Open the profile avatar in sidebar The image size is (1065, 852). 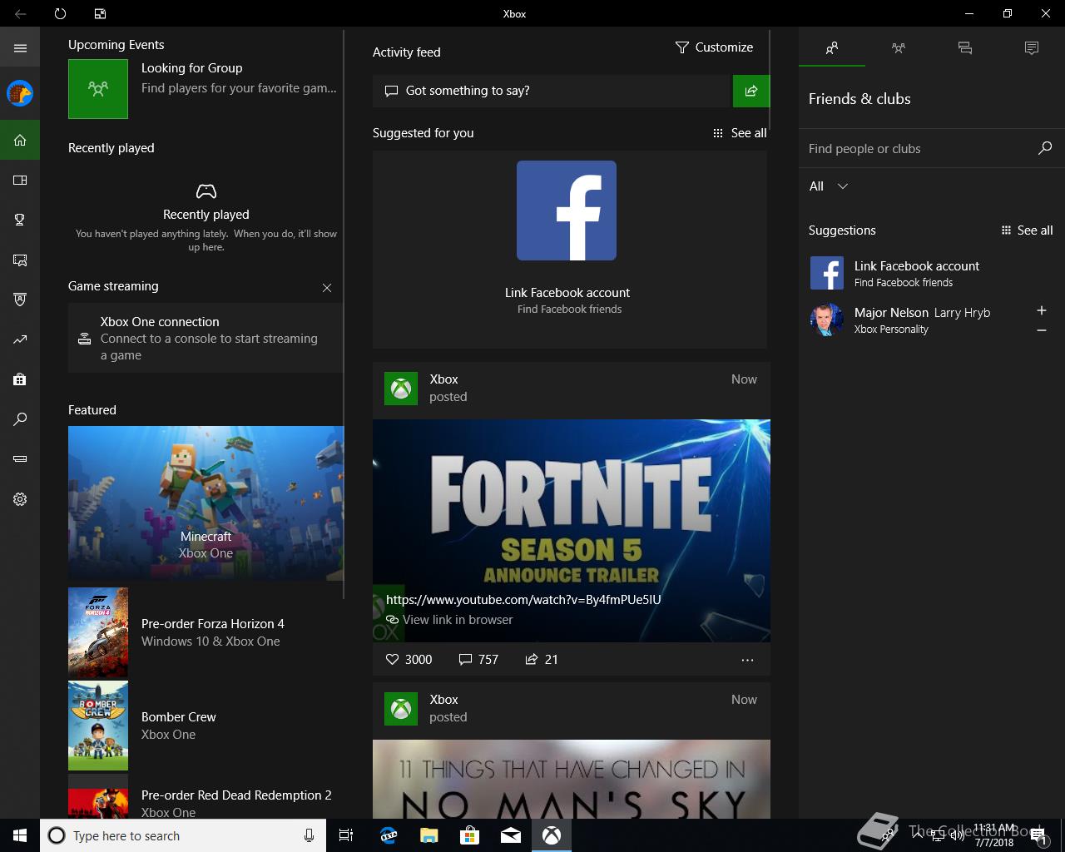[x=20, y=93]
